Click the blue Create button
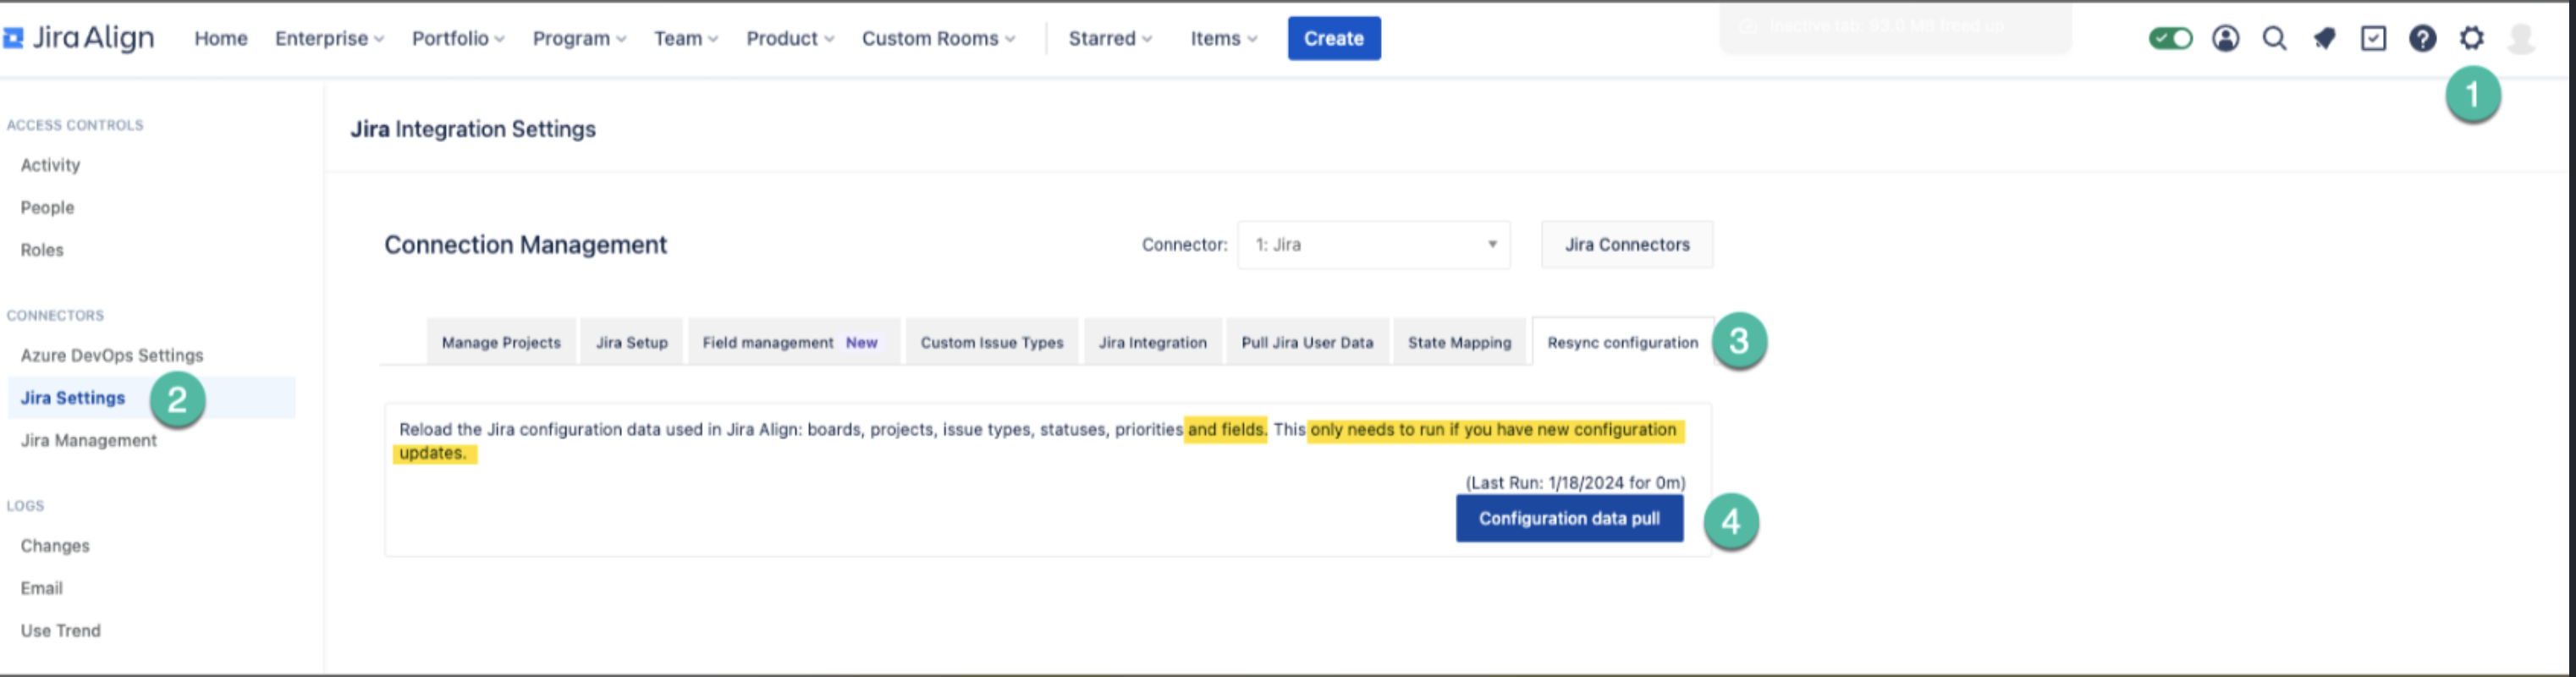Viewport: 2576px width, 677px height. click(x=1334, y=38)
